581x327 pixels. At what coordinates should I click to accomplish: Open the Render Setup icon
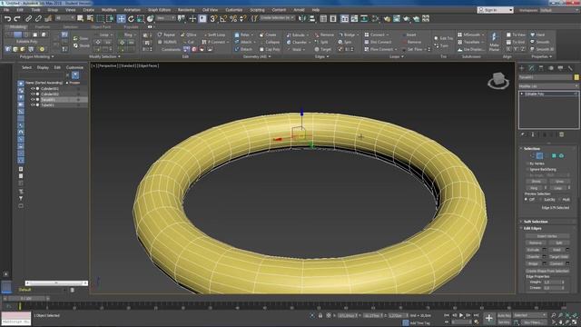(387, 18)
